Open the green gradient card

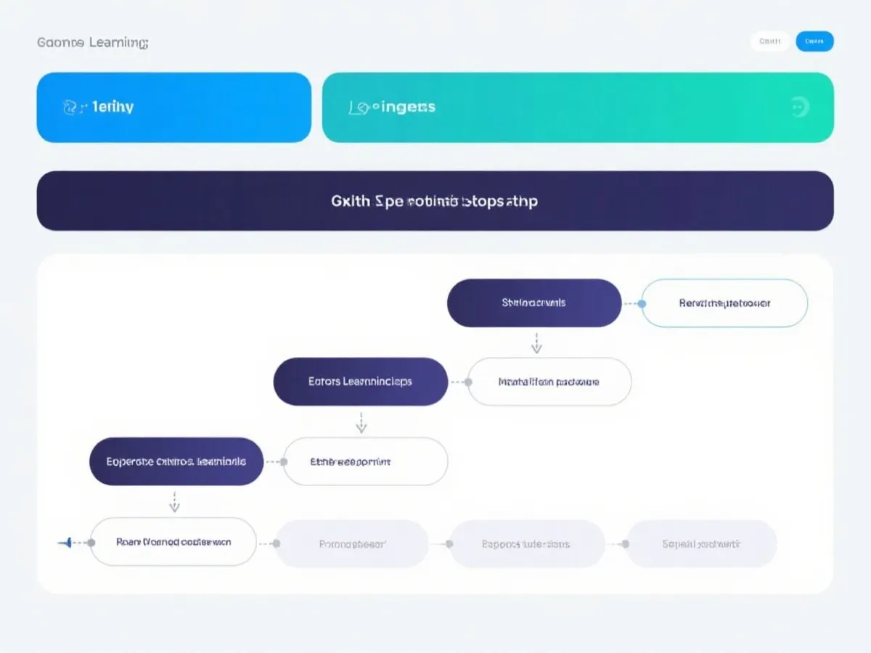pyautogui.click(x=577, y=107)
